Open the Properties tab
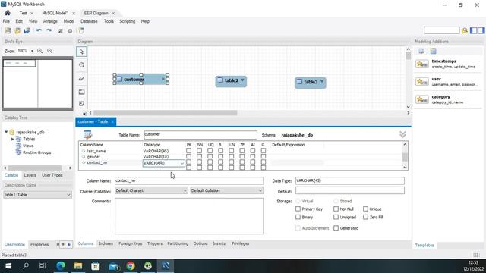 39,244
